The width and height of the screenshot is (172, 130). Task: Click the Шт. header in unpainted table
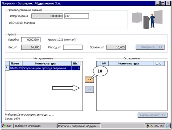(76, 63)
